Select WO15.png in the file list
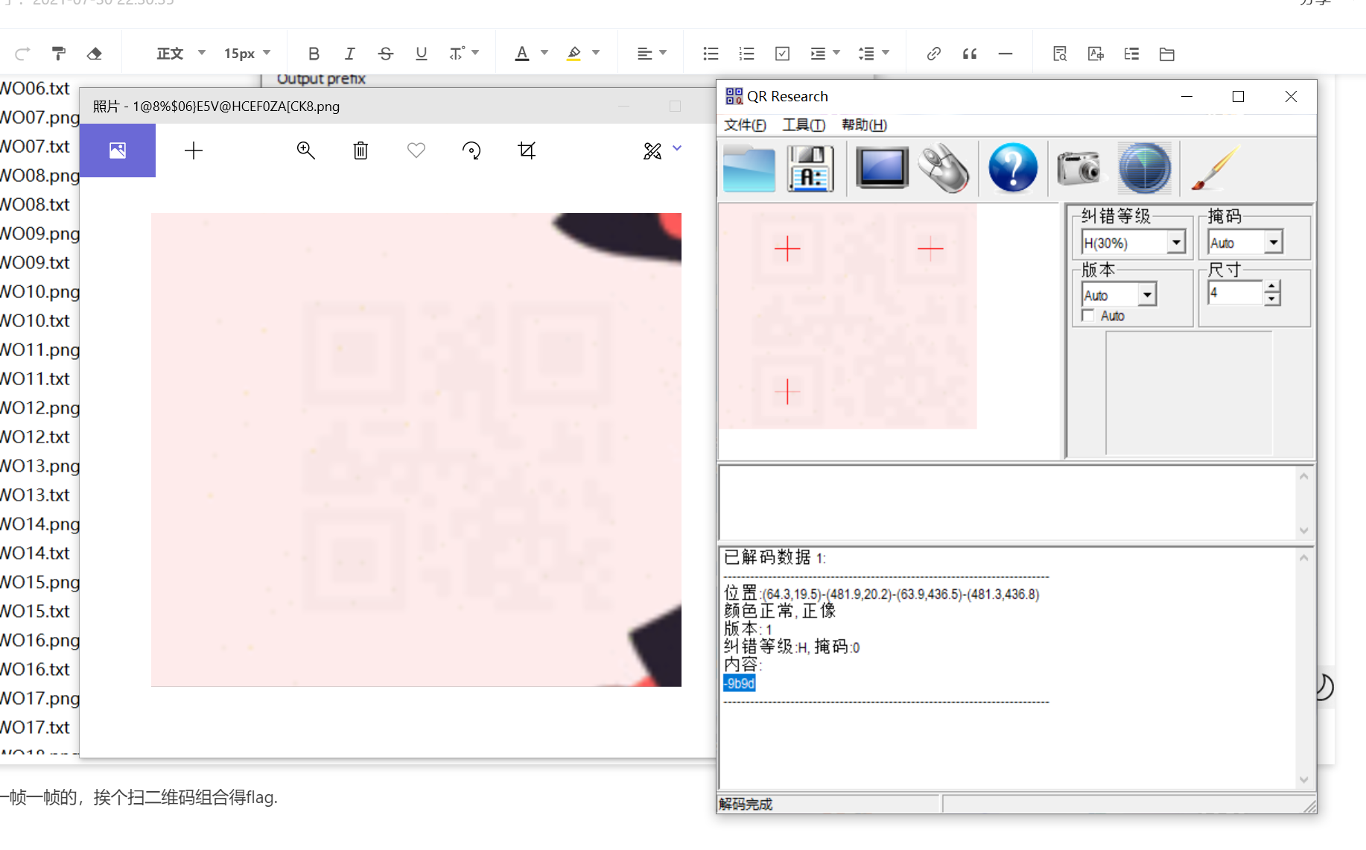The width and height of the screenshot is (1366, 850). tap(40, 583)
